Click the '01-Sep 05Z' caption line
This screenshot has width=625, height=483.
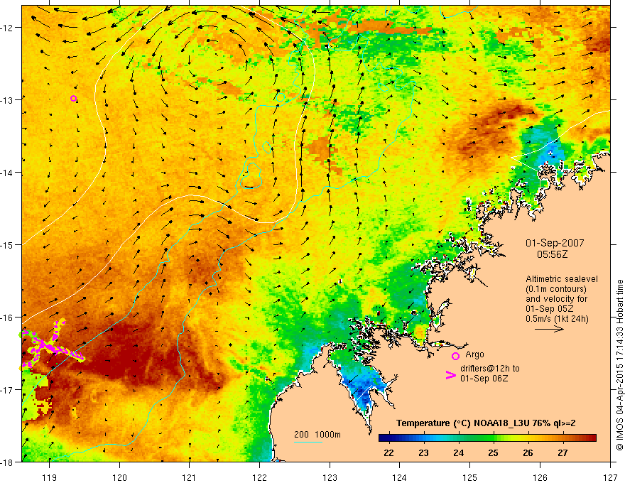click(x=551, y=309)
